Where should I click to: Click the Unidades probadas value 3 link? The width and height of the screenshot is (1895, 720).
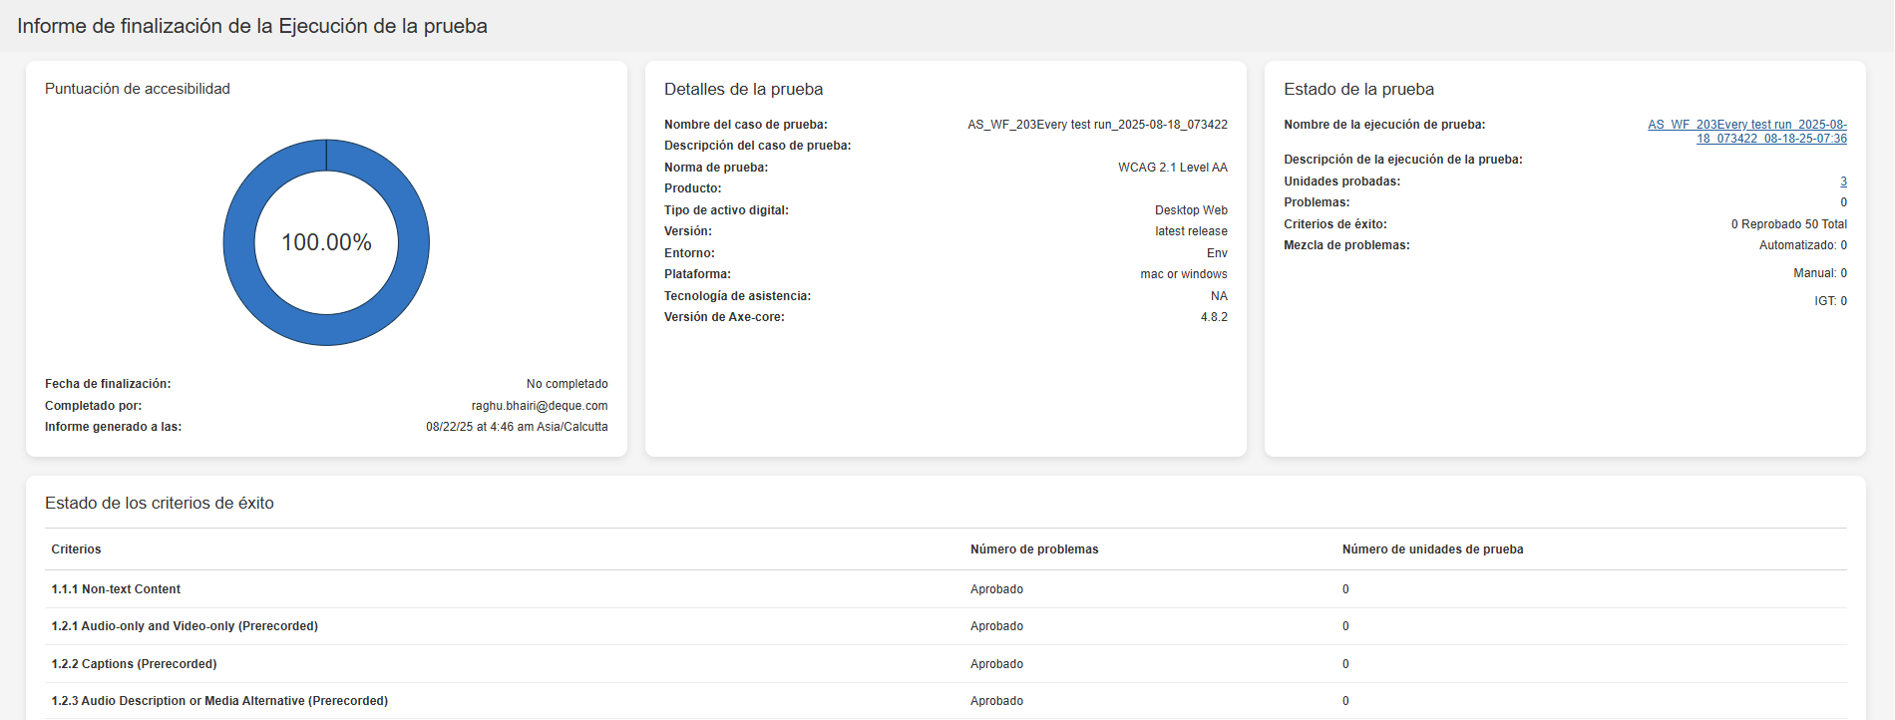(1843, 181)
